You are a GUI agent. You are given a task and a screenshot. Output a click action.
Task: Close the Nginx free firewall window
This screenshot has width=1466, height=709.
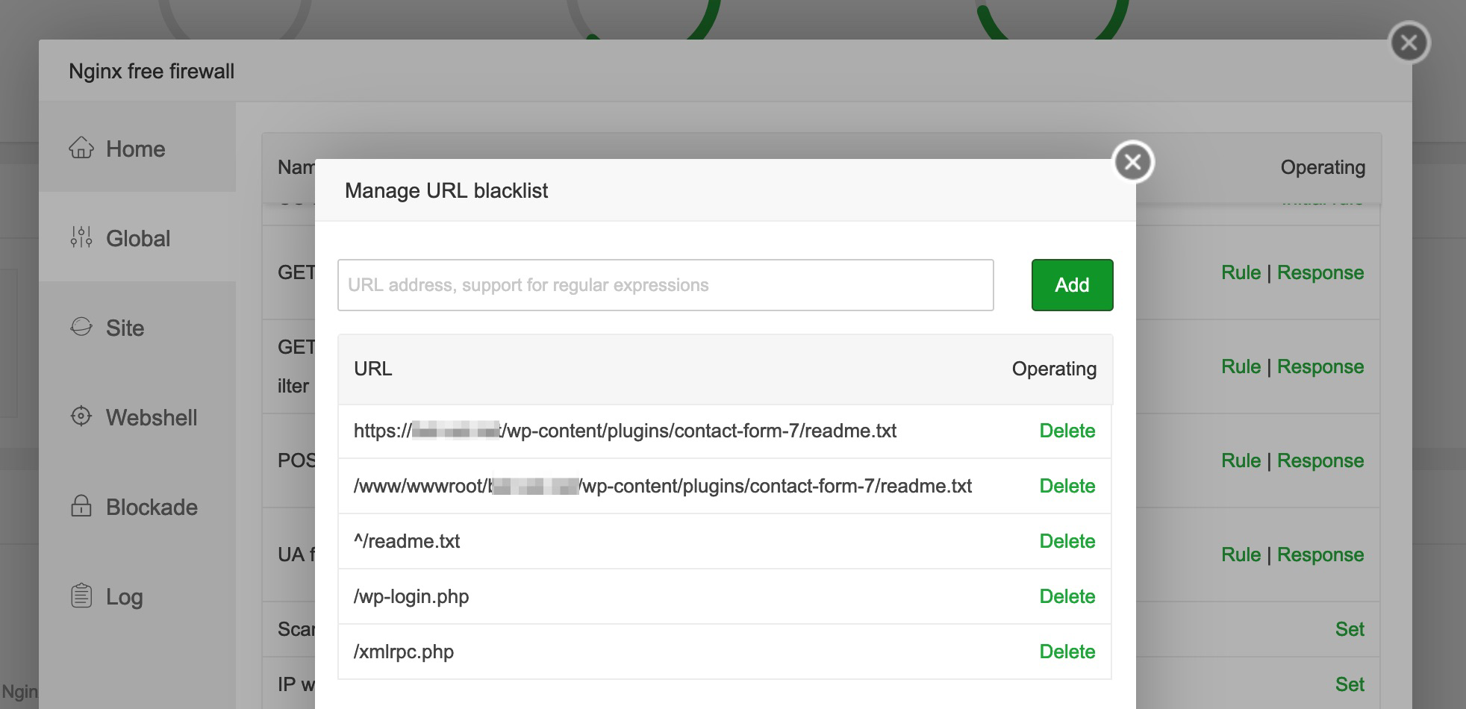[1409, 43]
